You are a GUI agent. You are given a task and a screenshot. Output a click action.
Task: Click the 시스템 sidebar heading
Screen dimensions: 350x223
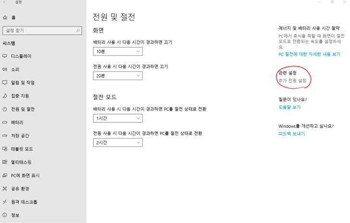[9, 43]
